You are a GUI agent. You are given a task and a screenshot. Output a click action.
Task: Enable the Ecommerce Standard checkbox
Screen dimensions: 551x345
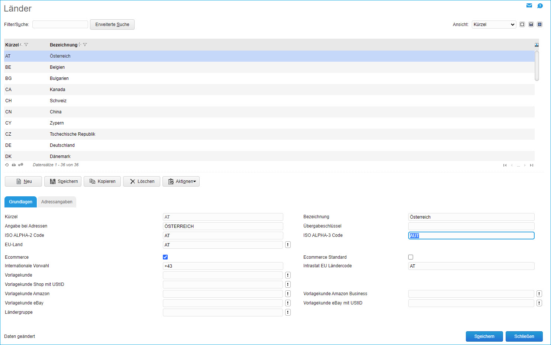(411, 257)
